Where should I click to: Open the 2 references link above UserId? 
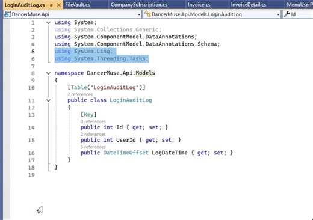click(x=93, y=134)
